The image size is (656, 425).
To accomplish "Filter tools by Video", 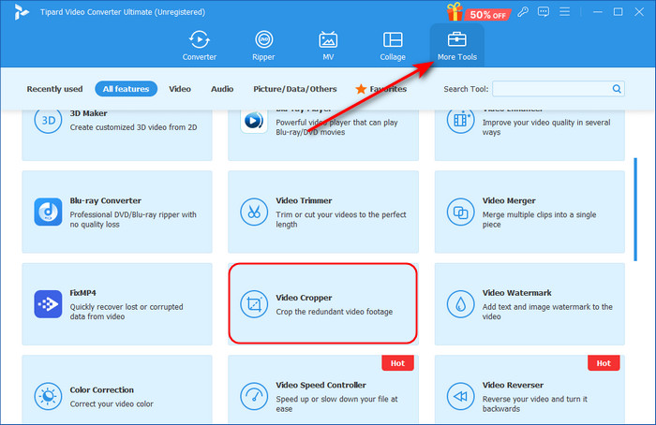I will (x=180, y=89).
